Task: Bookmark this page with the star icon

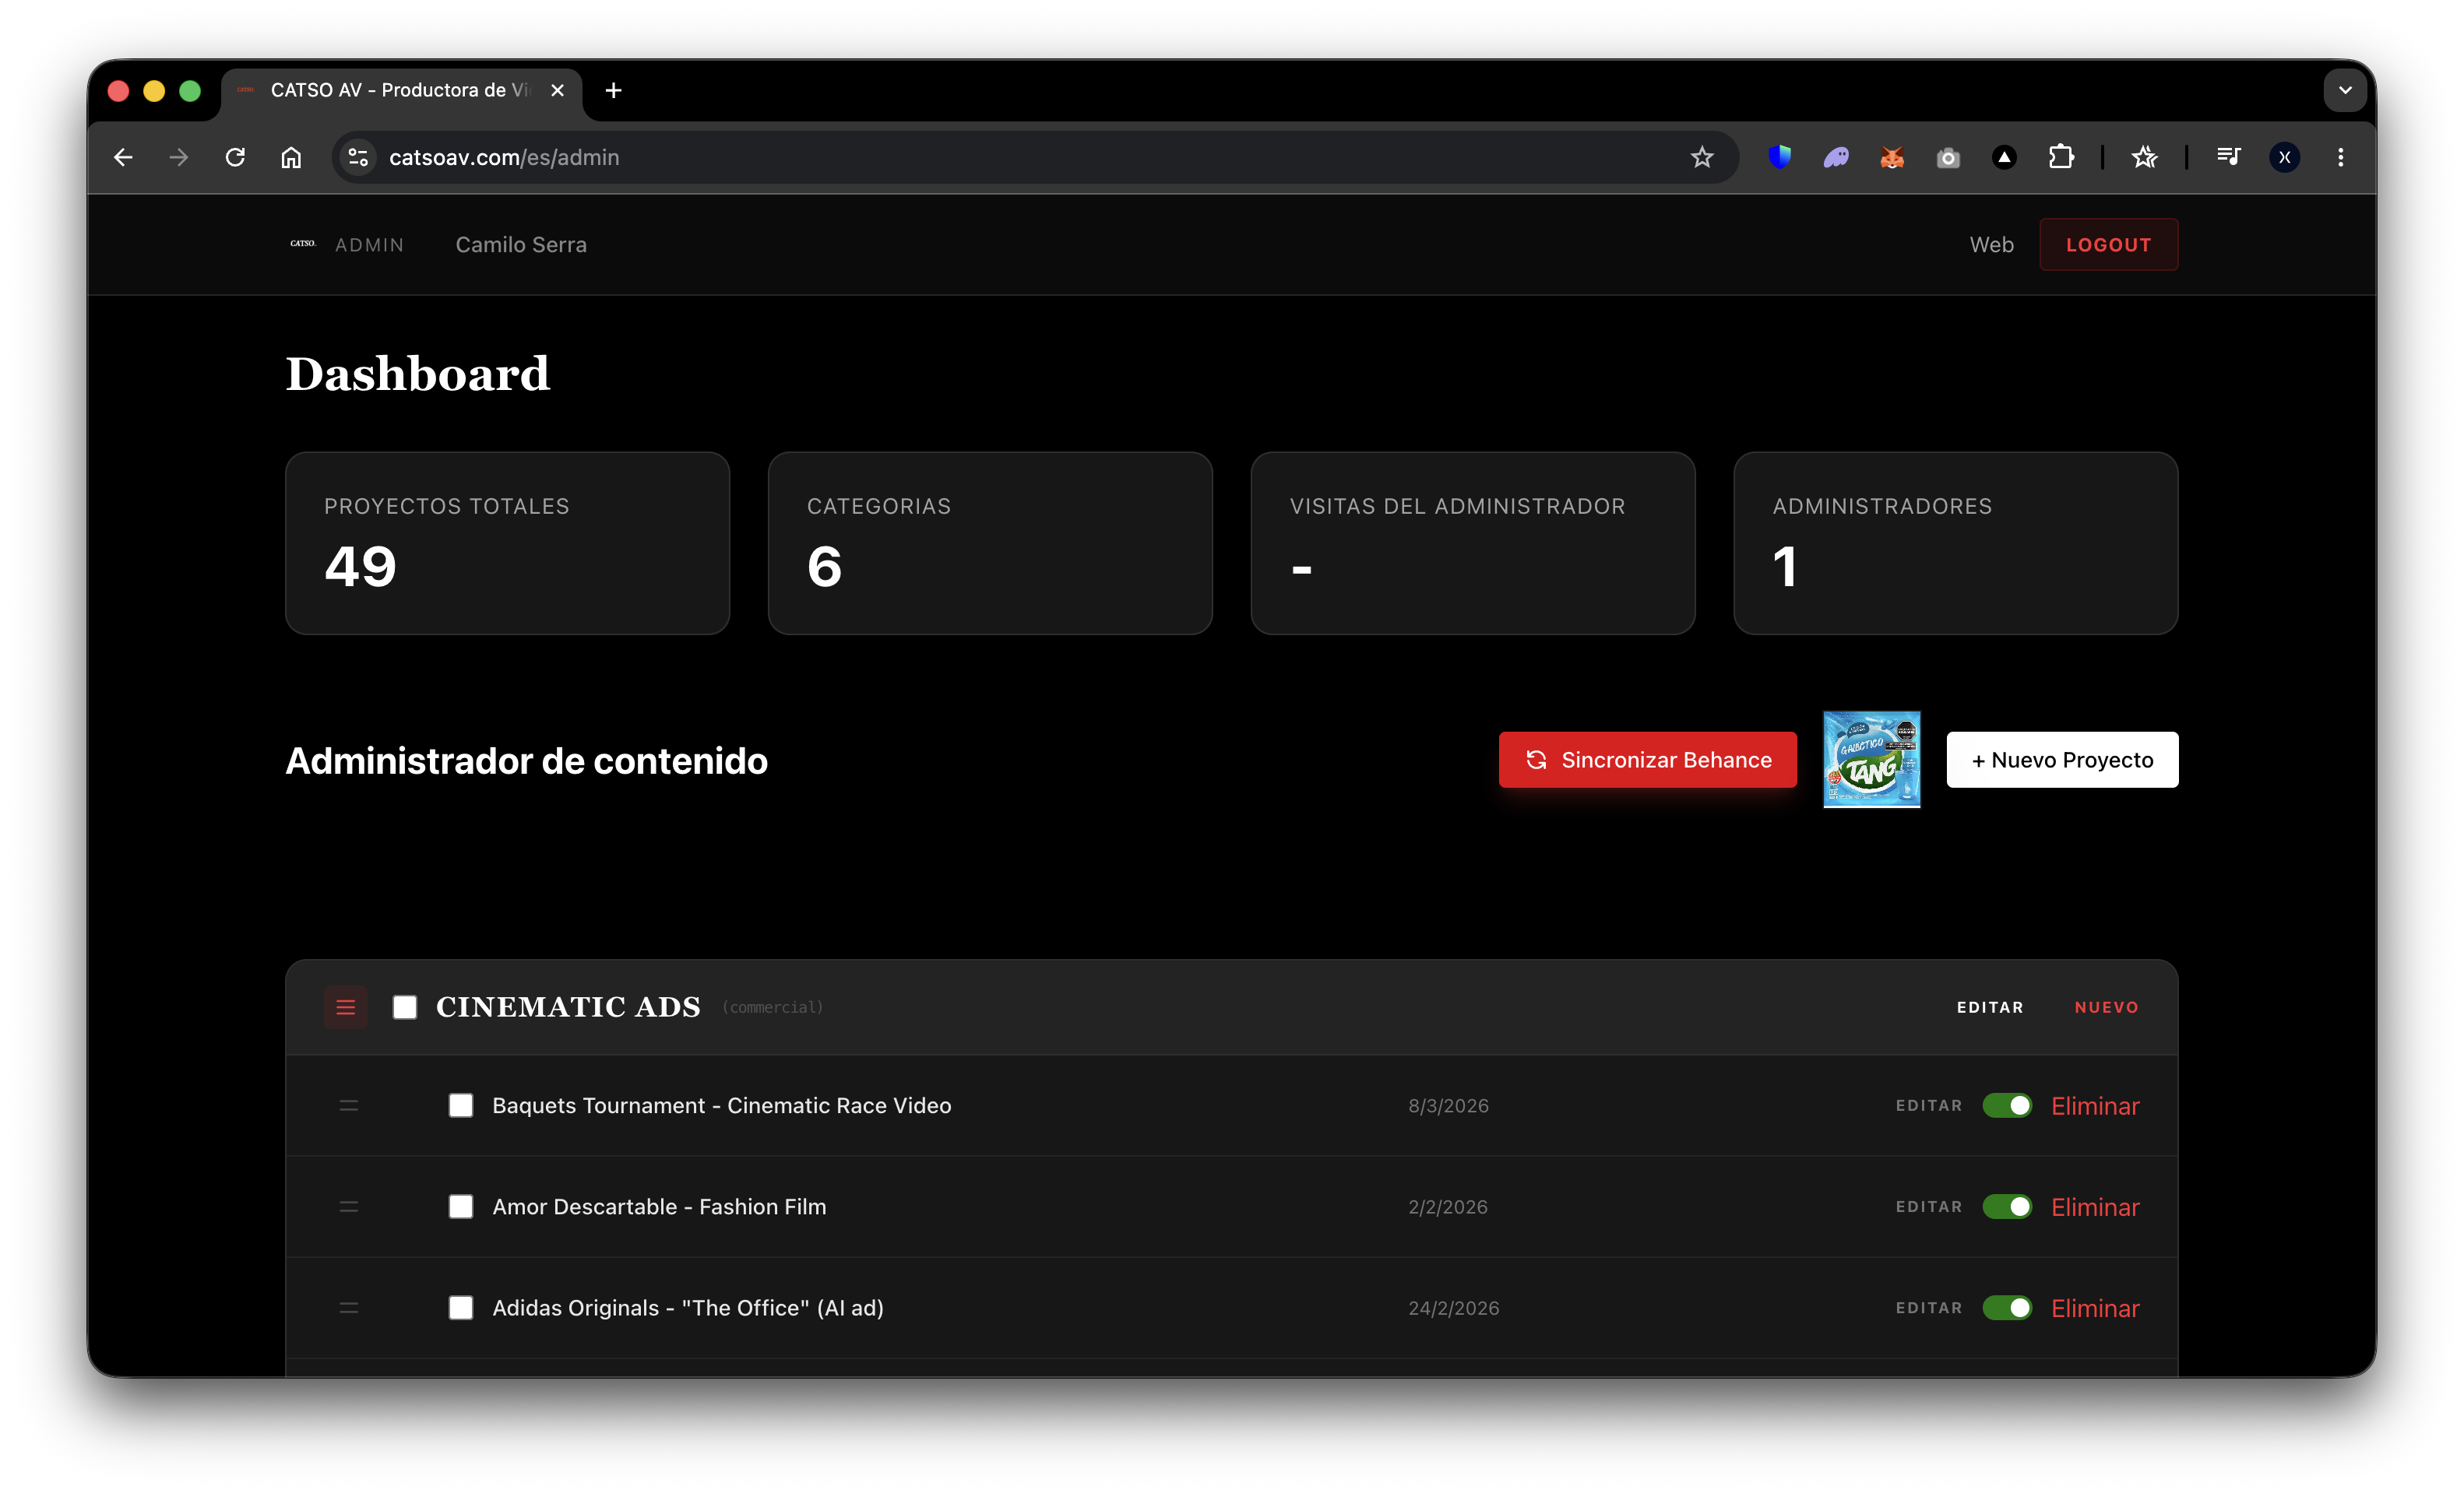Action: [1702, 158]
